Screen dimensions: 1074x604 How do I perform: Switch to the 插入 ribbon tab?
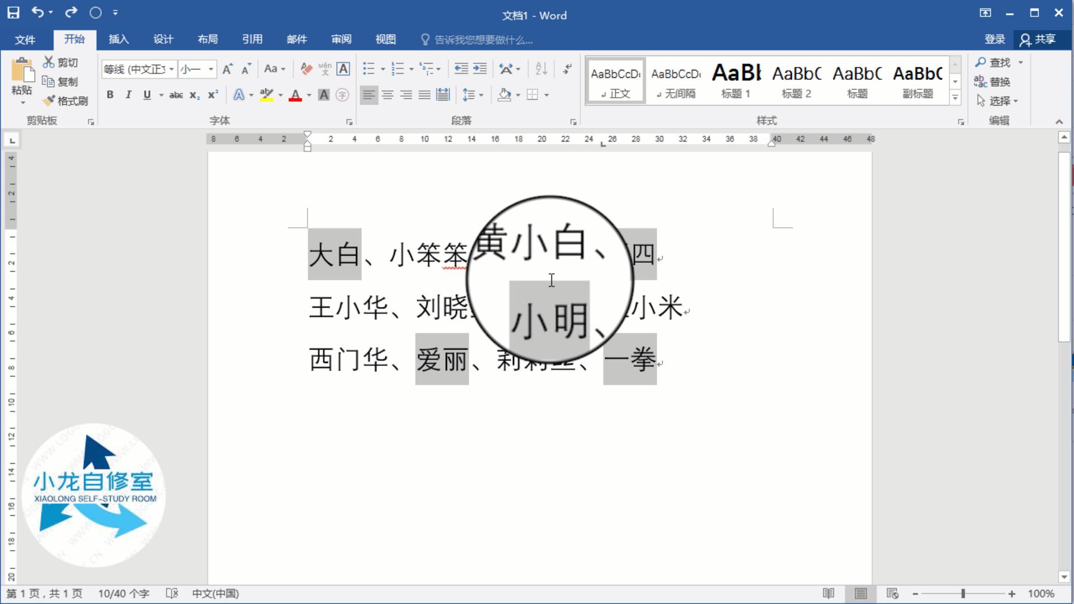coord(118,39)
